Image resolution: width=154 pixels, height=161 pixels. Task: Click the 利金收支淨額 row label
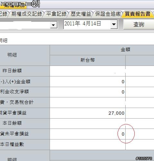point(14,92)
